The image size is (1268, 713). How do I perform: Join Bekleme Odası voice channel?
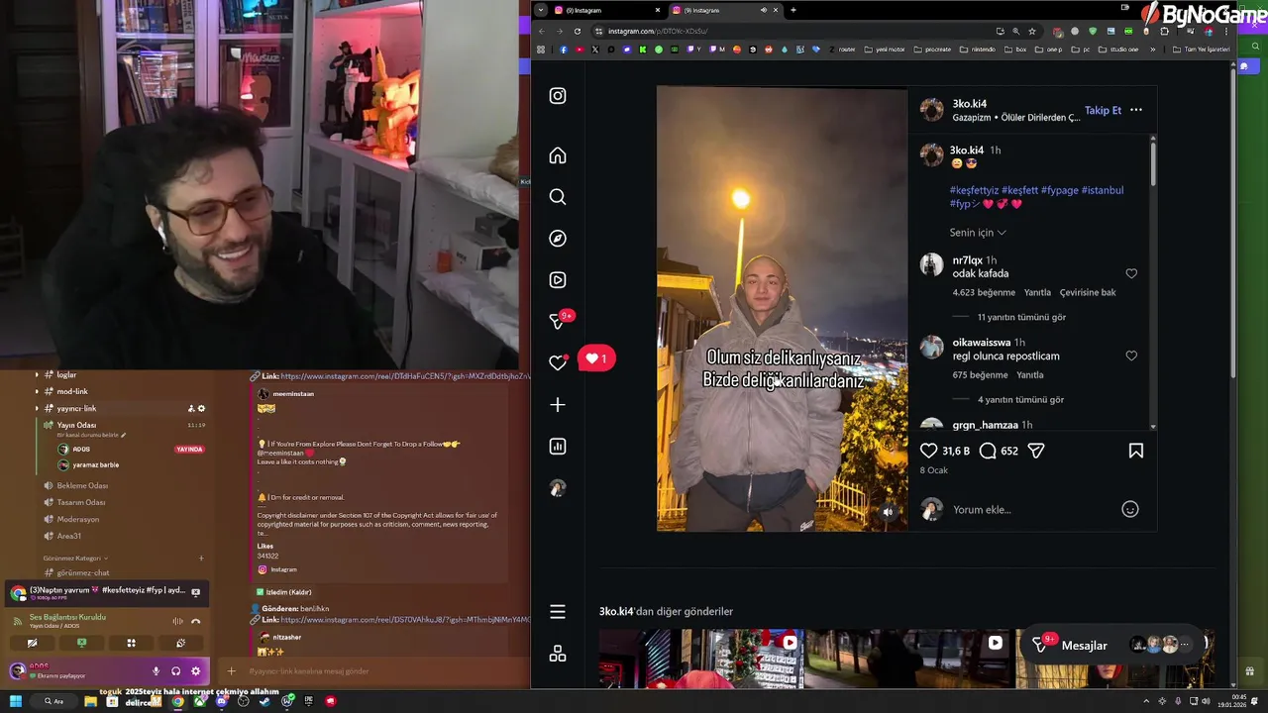coord(82,485)
